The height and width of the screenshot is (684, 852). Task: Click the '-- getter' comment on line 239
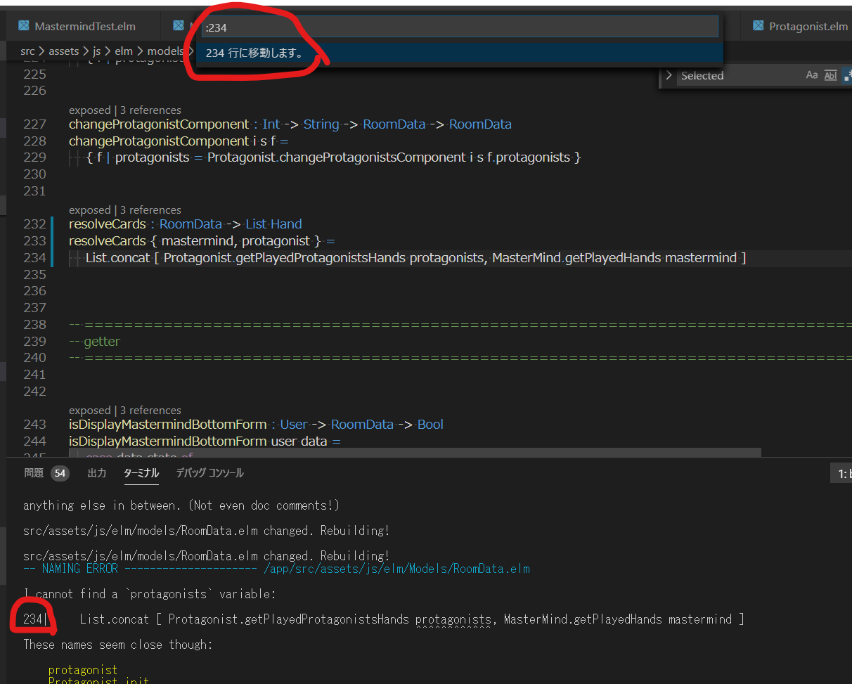click(95, 341)
